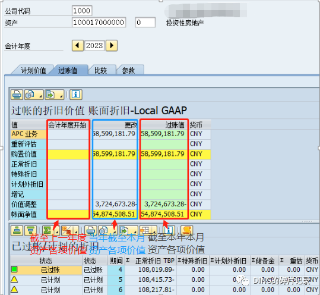This screenshot has height=295, width=320.
Task: Click the 投资性房地产 asset description
Action: point(185,23)
